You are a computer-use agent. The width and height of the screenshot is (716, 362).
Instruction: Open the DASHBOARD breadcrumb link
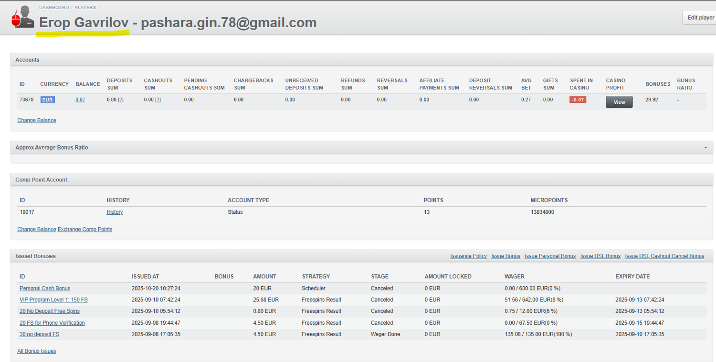coord(54,8)
